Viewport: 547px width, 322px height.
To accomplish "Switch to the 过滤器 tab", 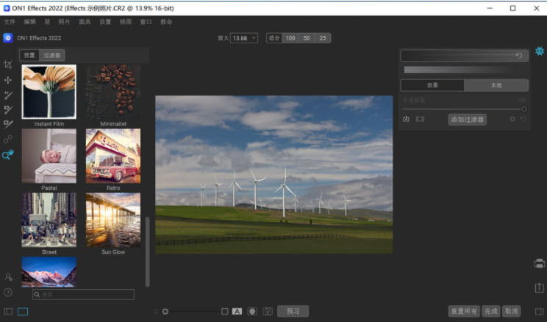I will pos(51,55).
